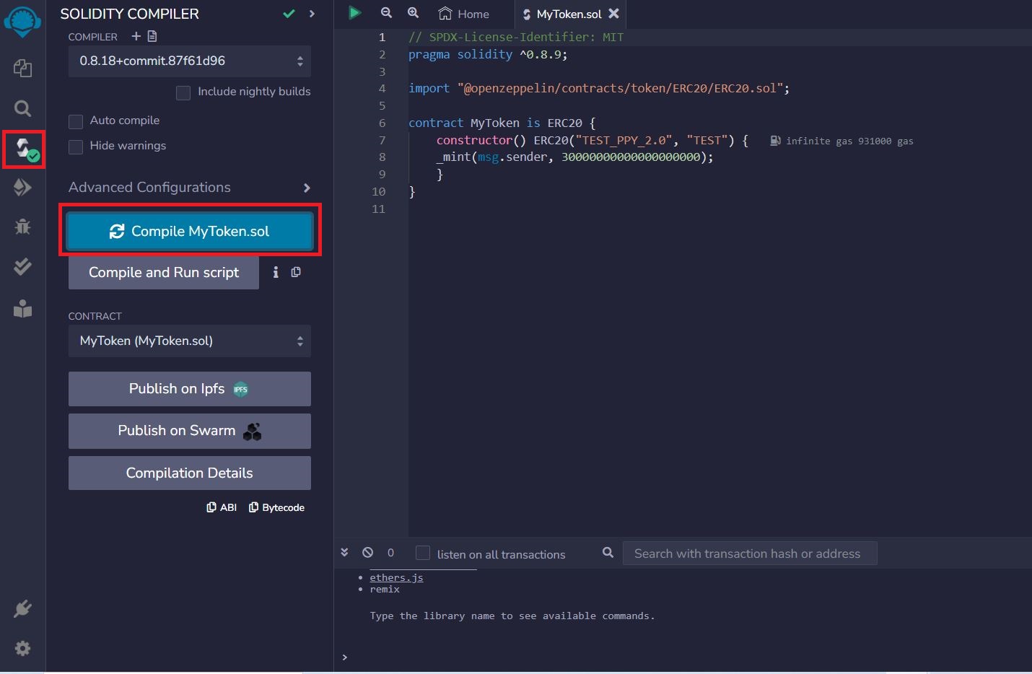Viewport: 1032px width, 674px height.
Task: Copy the ABI to clipboard
Action: click(x=222, y=507)
